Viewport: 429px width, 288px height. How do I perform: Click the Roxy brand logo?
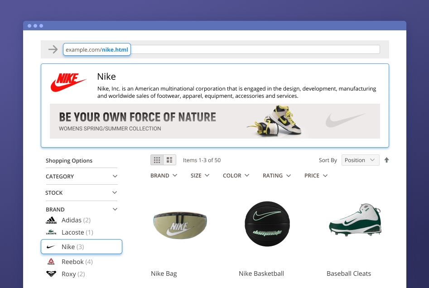[x=51, y=274]
